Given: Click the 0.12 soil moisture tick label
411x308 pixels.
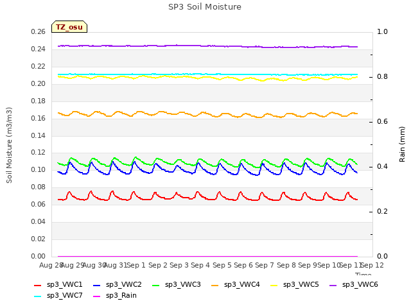Looking at the screenshot, I should [39, 153].
